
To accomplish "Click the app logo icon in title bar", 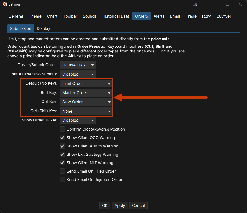I will click(4, 4).
